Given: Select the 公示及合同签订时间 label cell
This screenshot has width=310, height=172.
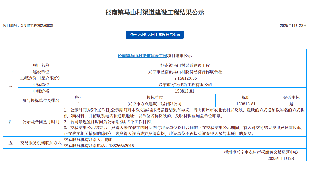Looking at the screenshot, I should [x=41, y=122].
